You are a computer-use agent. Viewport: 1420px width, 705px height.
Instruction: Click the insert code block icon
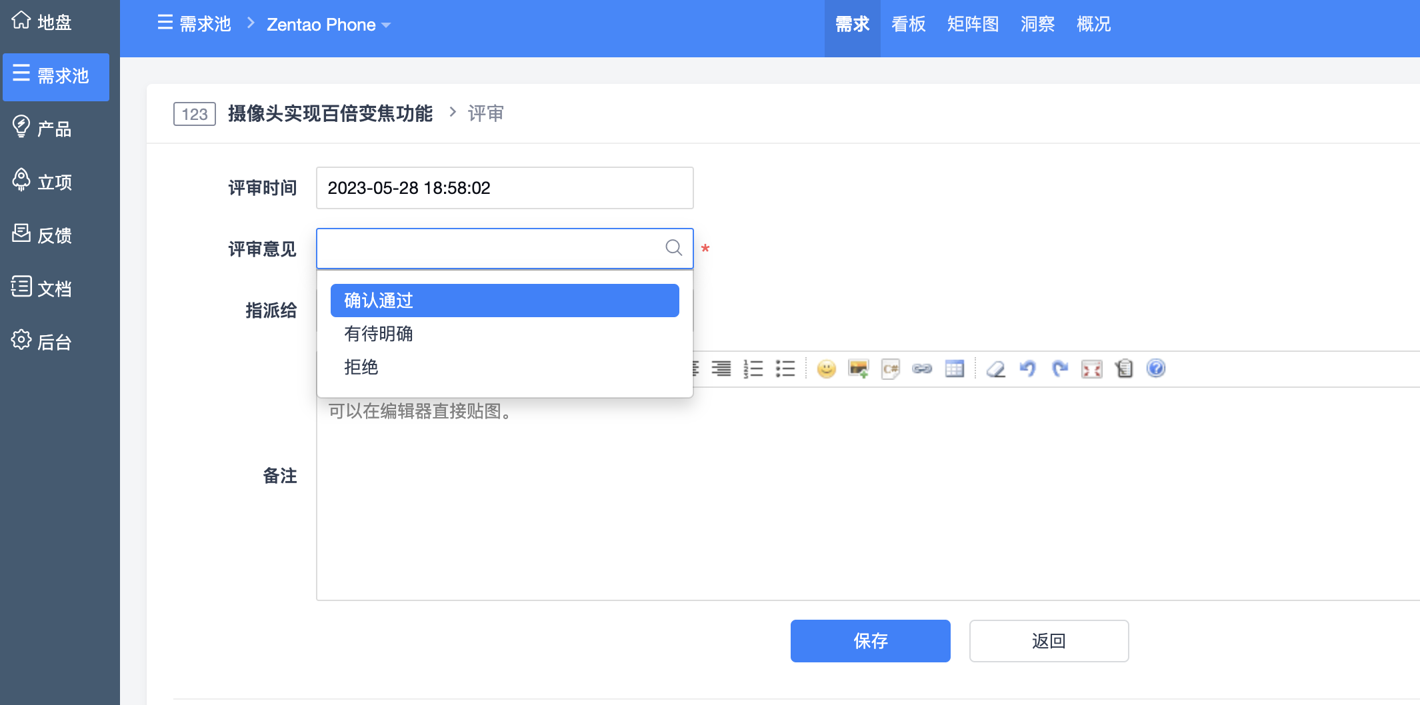(890, 368)
